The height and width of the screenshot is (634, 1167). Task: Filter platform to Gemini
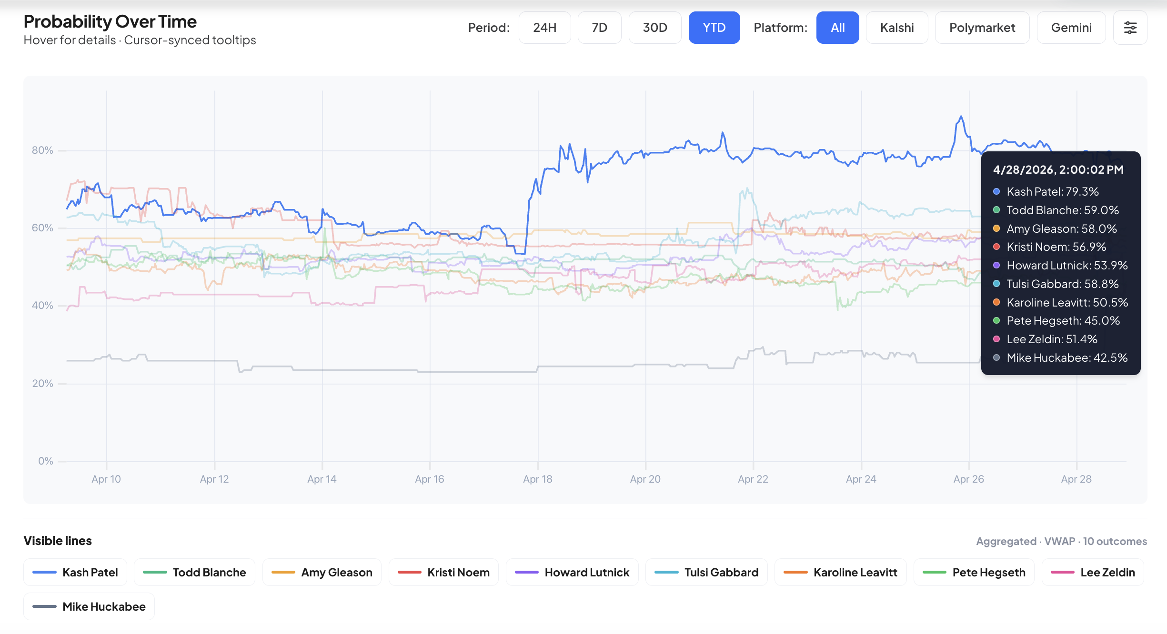1071,28
